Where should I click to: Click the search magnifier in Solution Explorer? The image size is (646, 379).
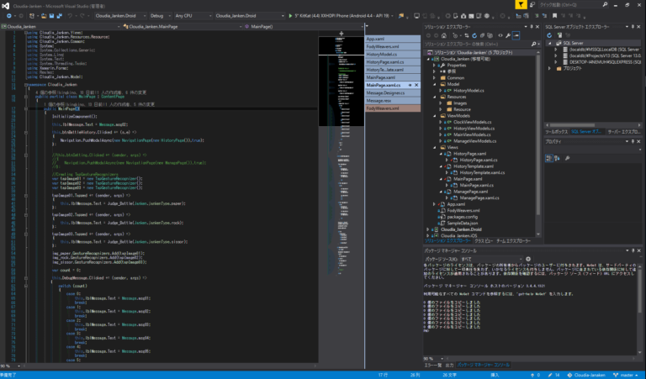pos(532,45)
